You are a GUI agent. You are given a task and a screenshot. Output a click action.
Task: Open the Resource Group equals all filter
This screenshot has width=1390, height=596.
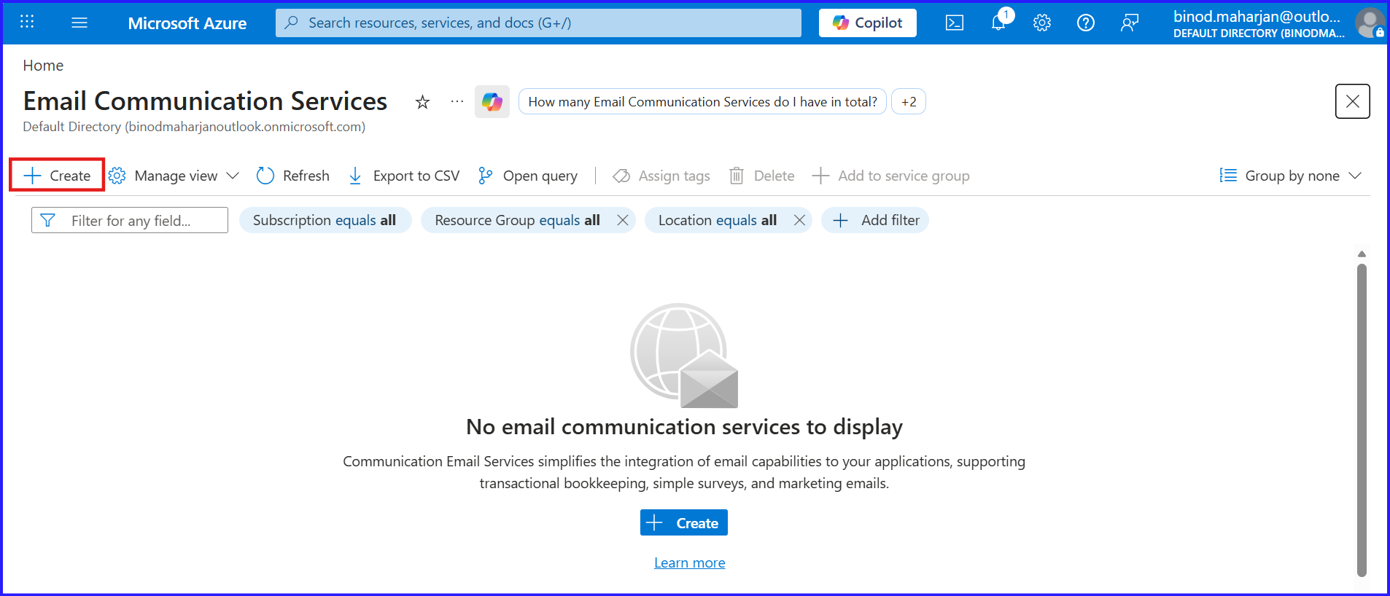(517, 220)
